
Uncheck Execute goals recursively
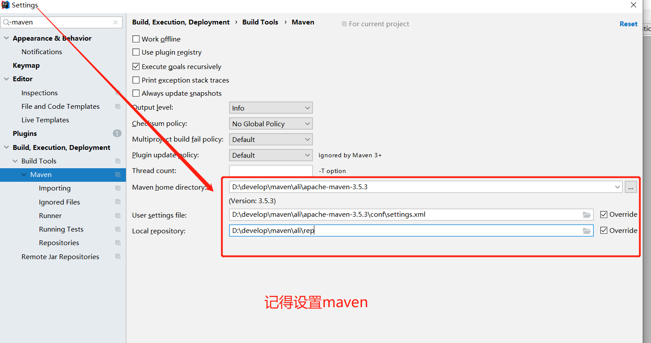(x=136, y=66)
